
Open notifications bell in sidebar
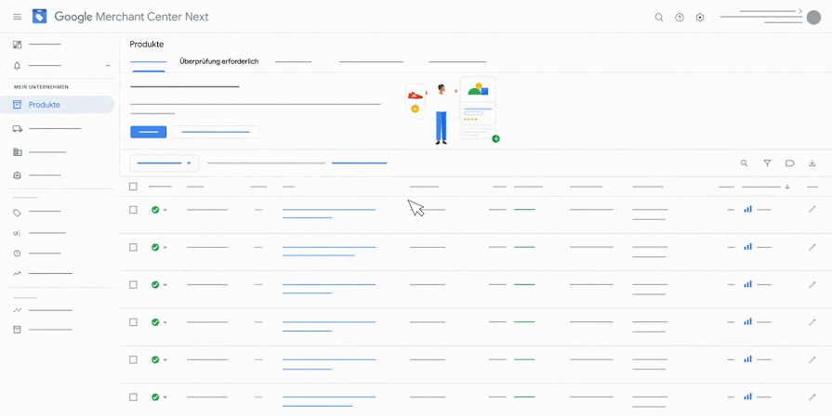(x=17, y=66)
